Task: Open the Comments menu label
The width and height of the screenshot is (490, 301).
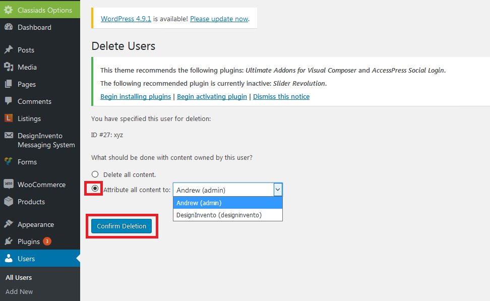Action: coord(34,101)
